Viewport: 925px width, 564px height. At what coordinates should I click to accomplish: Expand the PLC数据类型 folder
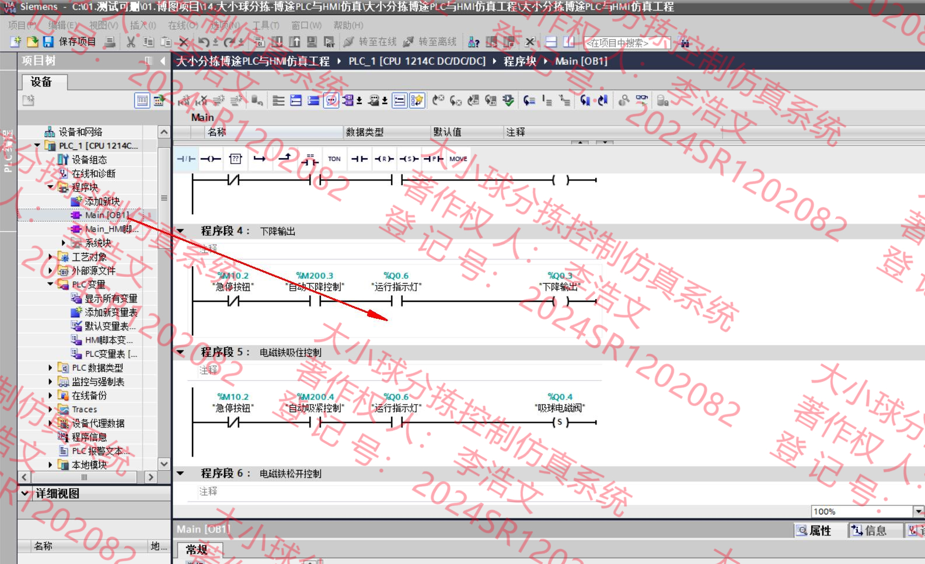coord(50,367)
